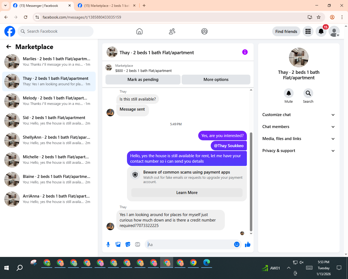Image resolution: width=348 pixels, height=279 pixels.
Task: Open the purple conversation information icon
Action: 245,52
